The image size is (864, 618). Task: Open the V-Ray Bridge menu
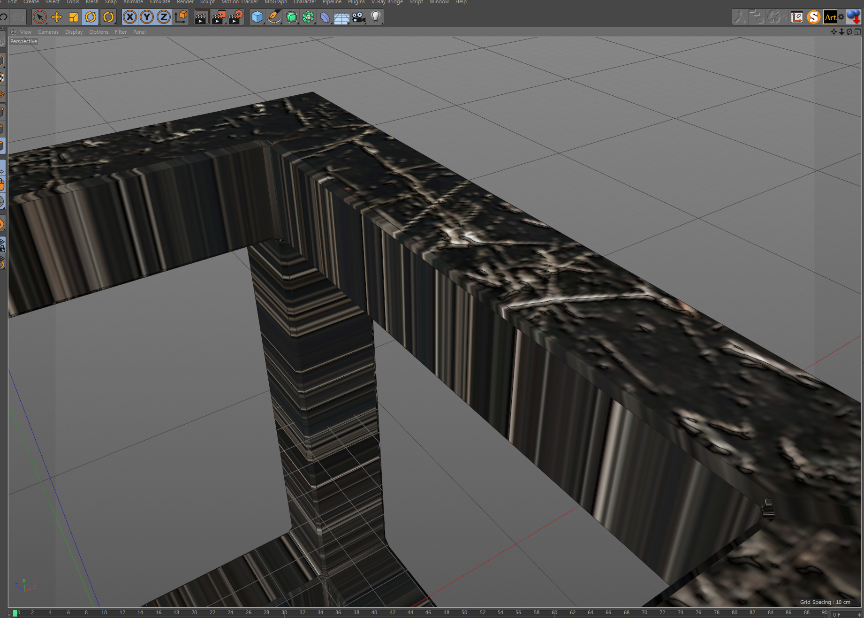coord(387,2)
